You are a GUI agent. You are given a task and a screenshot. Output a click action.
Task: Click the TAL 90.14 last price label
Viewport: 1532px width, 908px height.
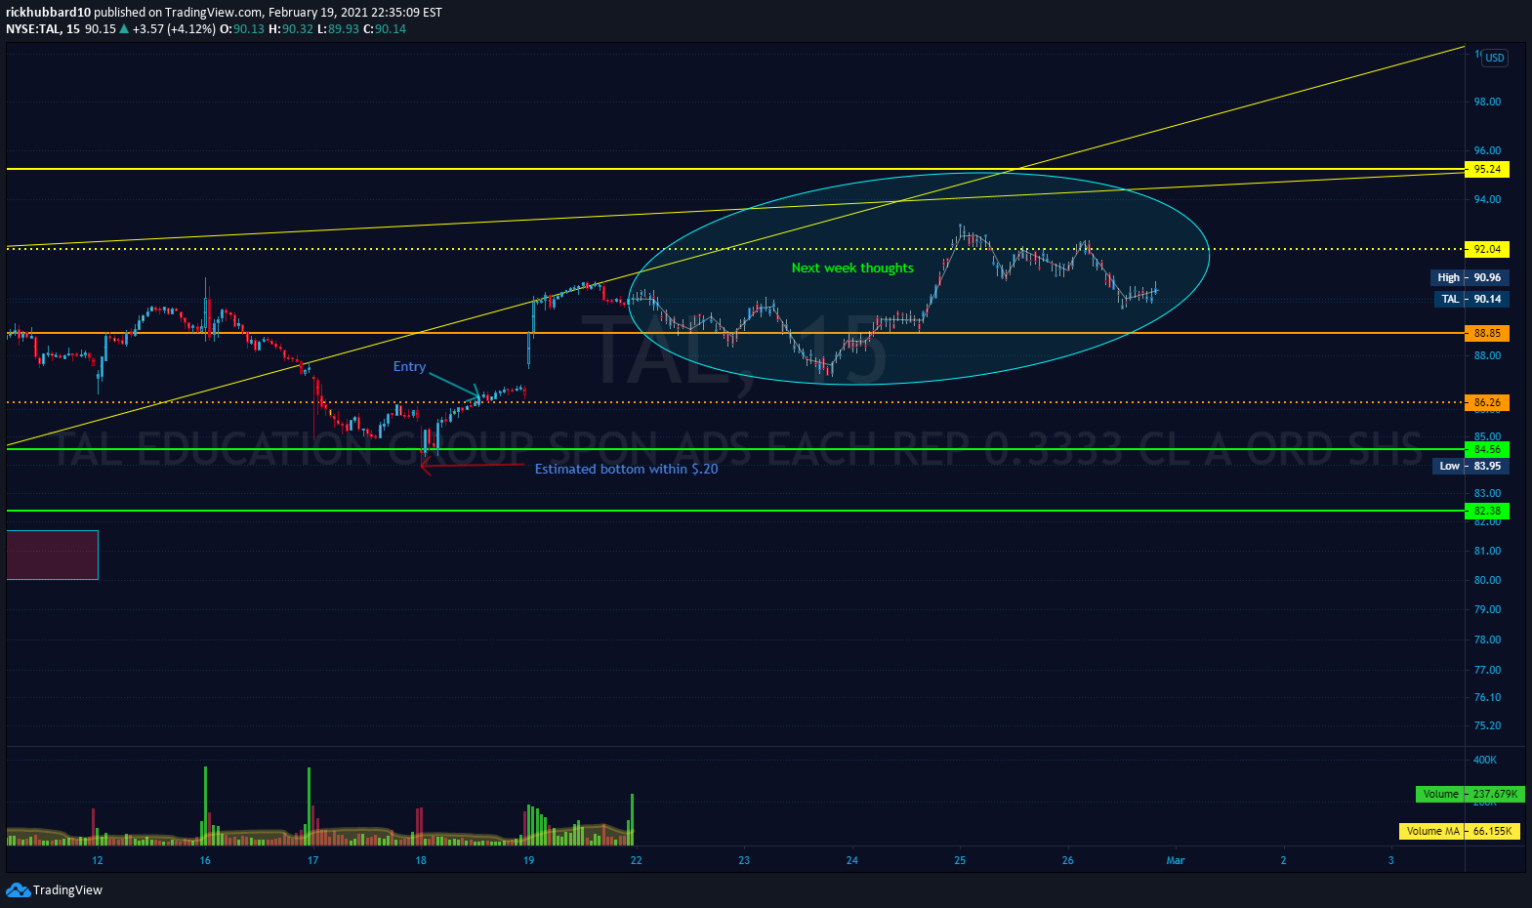[x=1471, y=299]
